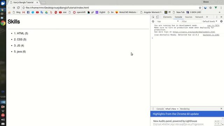Screen dimensions: 224x126
Task: Open the EightX bookmark
Action: pos(100,12)
